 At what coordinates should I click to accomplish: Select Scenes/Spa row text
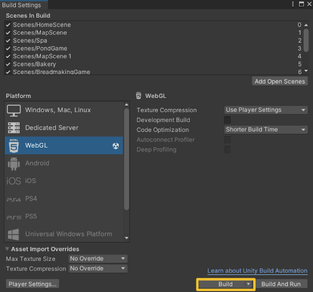point(30,41)
